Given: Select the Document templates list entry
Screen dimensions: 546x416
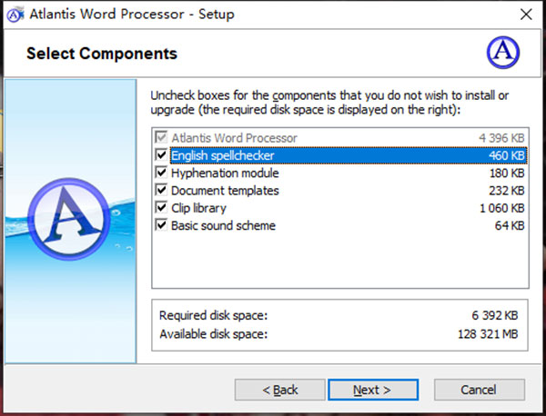Looking at the screenshot, I should [x=225, y=191].
